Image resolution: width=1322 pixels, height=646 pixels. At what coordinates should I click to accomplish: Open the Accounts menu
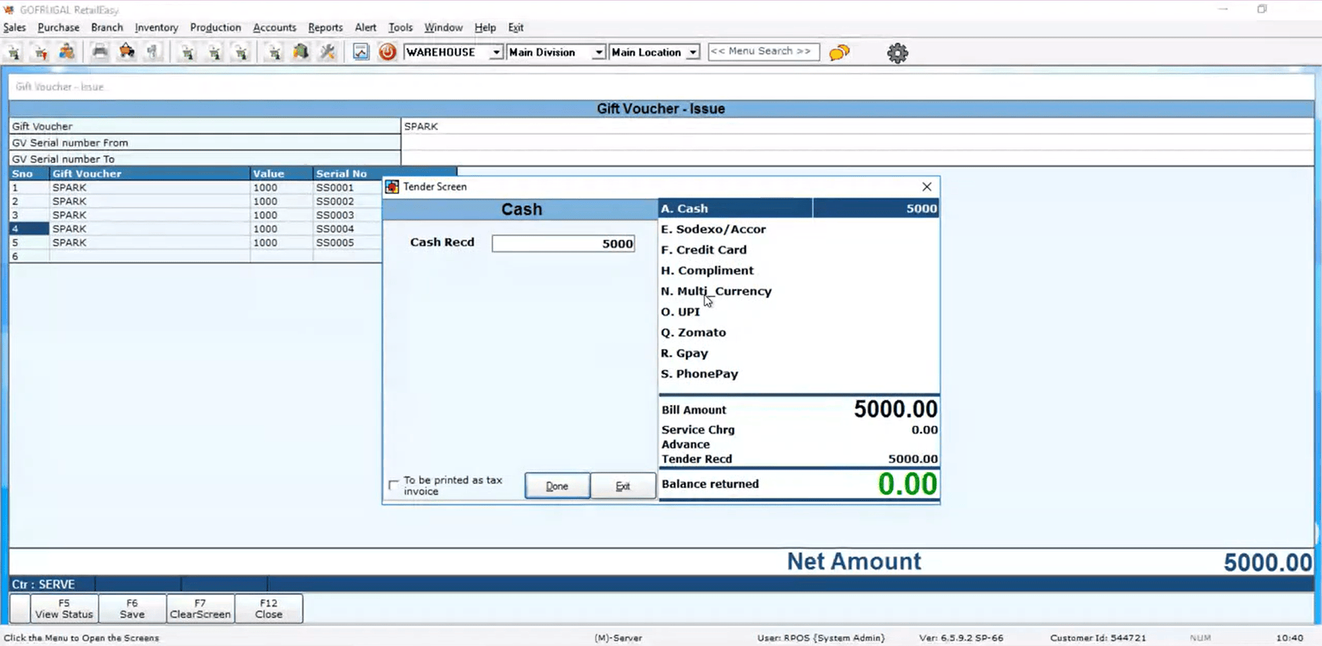tap(274, 28)
